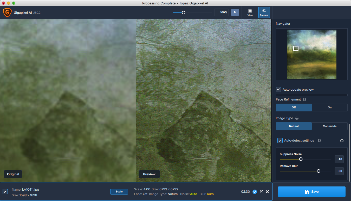Click the Preview label on right pane
Screen dimensions: 351x201
click(x=149, y=174)
